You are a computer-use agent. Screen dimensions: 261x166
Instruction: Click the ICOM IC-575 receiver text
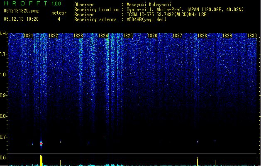pos(166,15)
